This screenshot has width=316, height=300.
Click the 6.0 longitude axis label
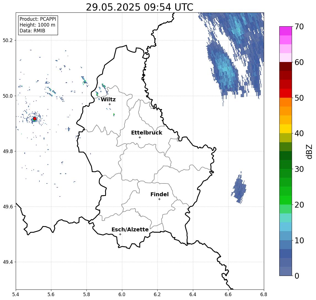122,294
